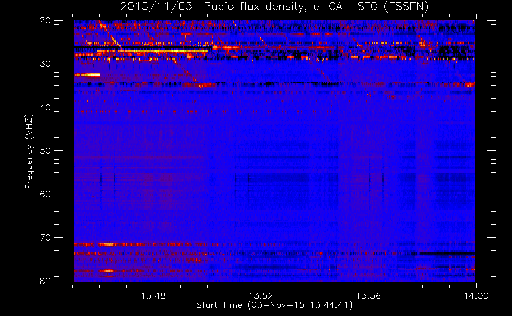Click the plot title mentioning e-CALLISTO (ESSEN)
512x316 pixels.
pos(274,6)
